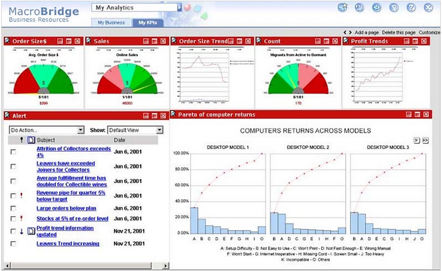Click the Desktop Model 1 Pareto chart
The height and width of the screenshot is (271, 442).
pos(228,193)
